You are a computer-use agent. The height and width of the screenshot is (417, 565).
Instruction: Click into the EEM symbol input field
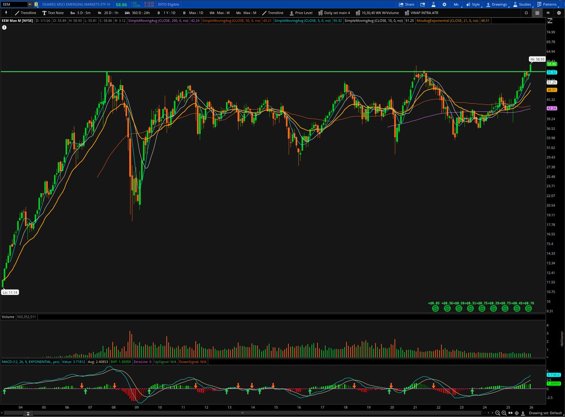[14, 4]
